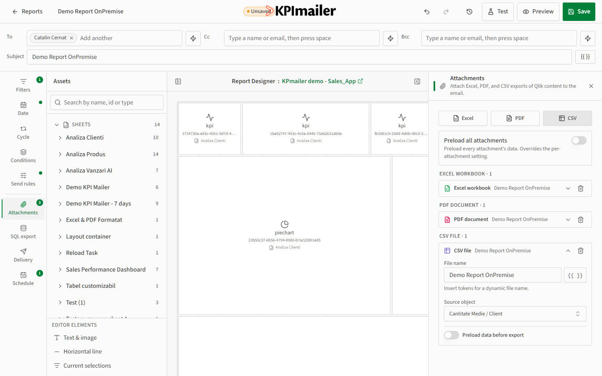Switch to the Filters section
Image resolution: width=602 pixels, height=376 pixels.
[x=23, y=85]
